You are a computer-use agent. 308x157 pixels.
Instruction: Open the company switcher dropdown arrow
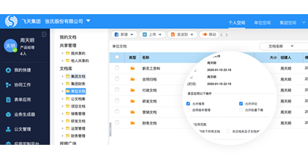coord(88,20)
